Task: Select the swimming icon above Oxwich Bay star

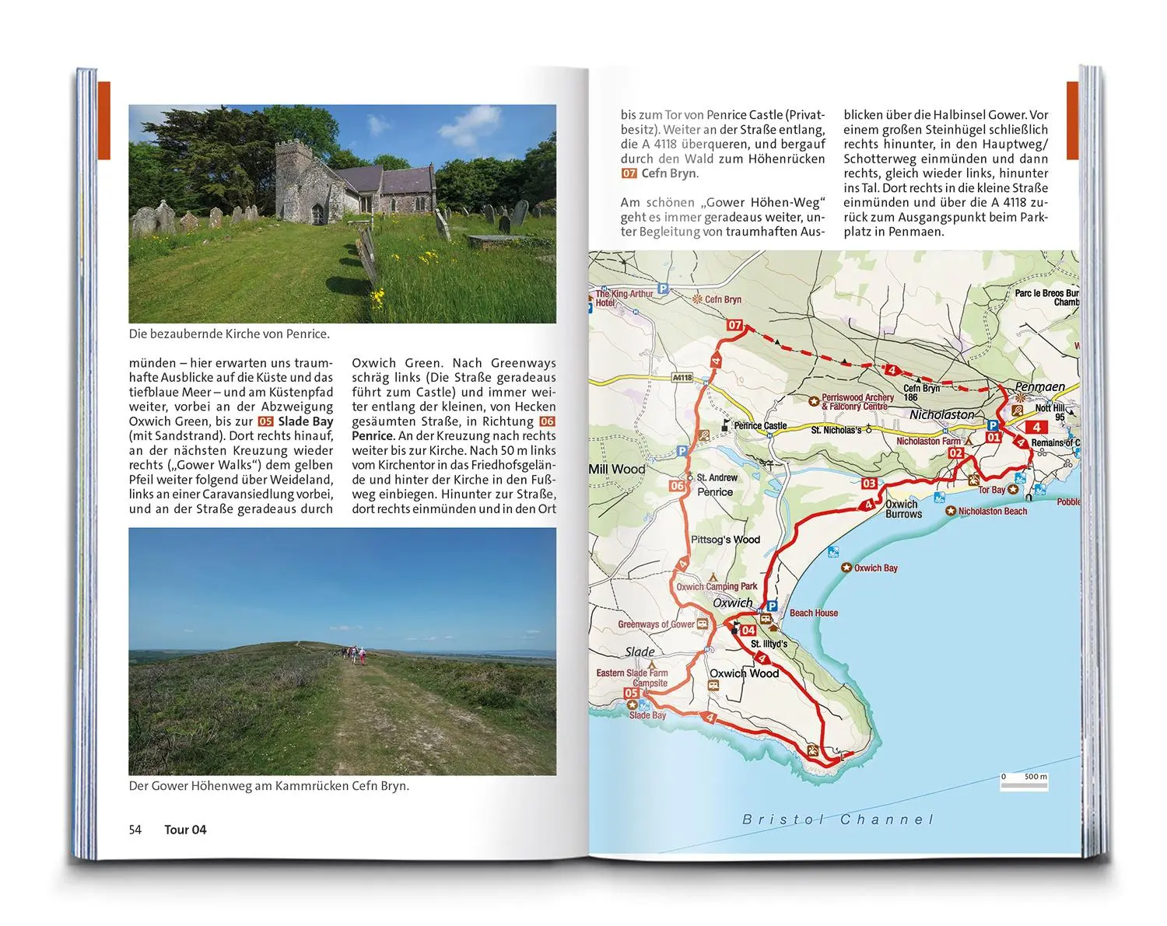Action: point(833,552)
